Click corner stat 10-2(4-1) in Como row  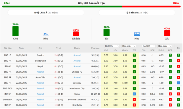click(x=95, y=94)
